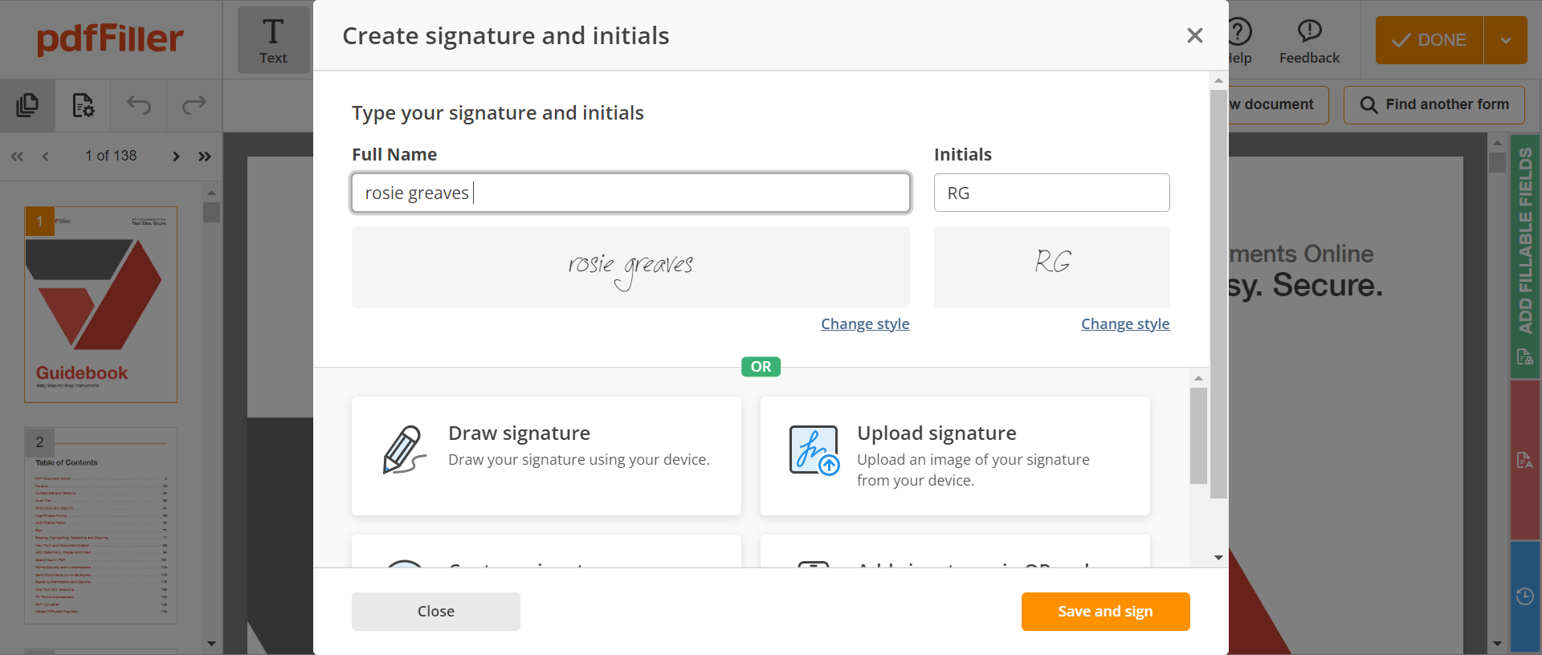The image size is (1542, 655).
Task: Click Change style under the initials preview
Action: point(1124,324)
